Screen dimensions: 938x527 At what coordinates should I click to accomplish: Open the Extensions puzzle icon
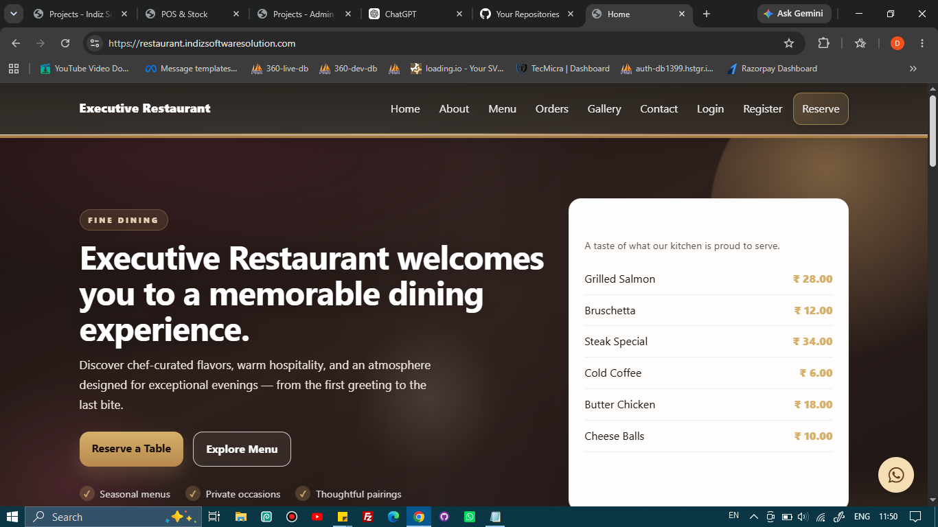coord(823,43)
